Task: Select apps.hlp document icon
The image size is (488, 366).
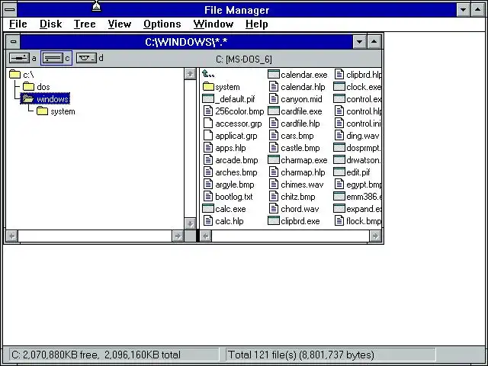Action: 208,148
